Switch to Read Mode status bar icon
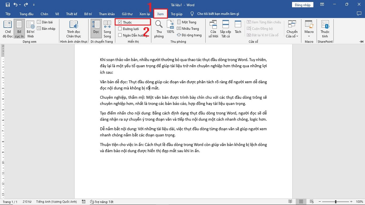 point(290,202)
